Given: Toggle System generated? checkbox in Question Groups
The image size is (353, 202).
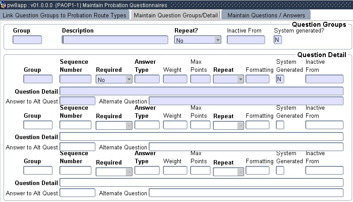Looking at the screenshot, I should [x=278, y=40].
